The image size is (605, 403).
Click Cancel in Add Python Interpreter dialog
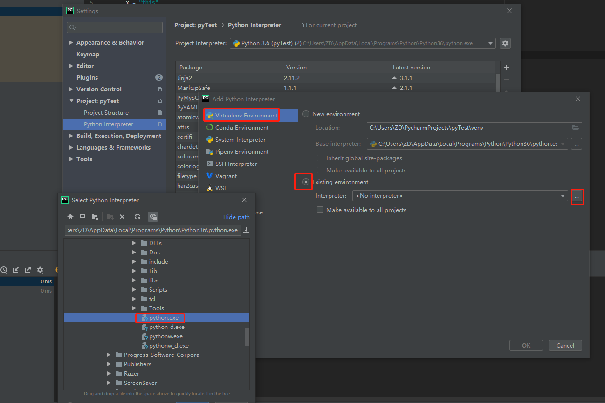[565, 345]
